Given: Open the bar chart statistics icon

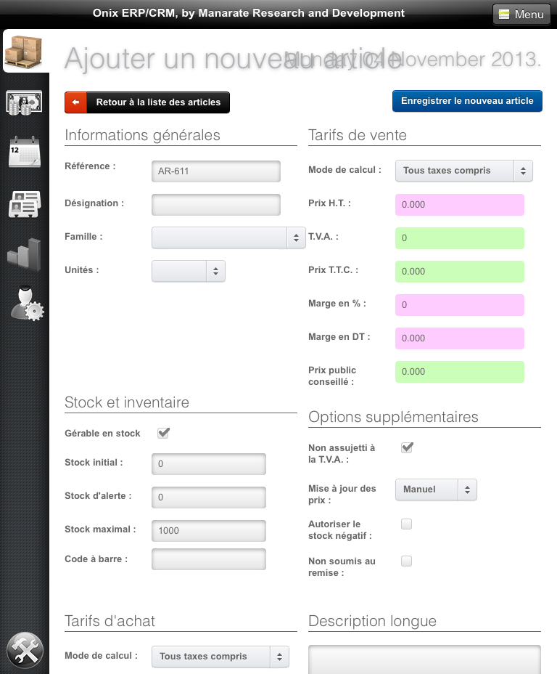Looking at the screenshot, I should [25, 254].
